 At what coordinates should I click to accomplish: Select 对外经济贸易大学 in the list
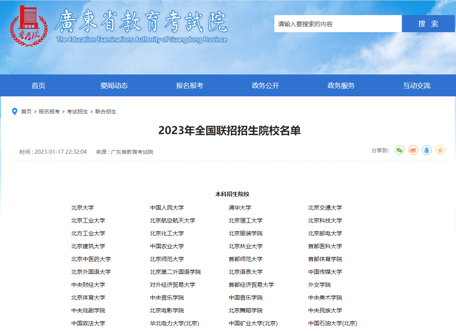pos(173,285)
